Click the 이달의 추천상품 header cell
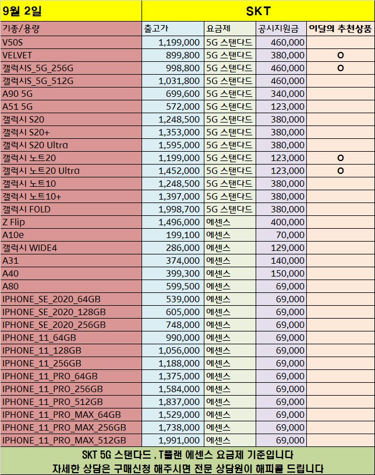This screenshot has width=375, height=475. (341, 29)
